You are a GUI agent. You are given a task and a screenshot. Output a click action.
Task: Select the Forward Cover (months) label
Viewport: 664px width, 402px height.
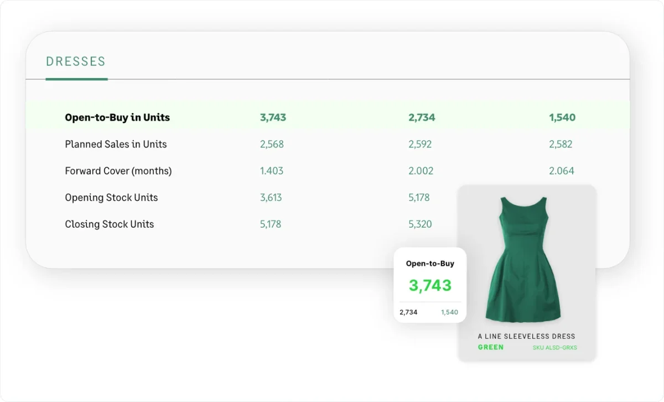click(x=118, y=171)
